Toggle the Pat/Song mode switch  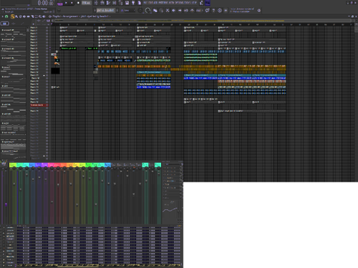(60, 4)
